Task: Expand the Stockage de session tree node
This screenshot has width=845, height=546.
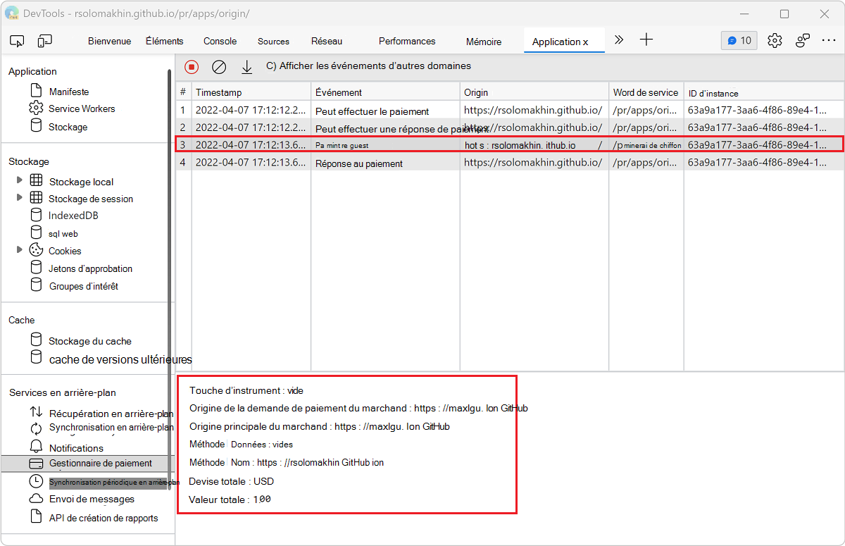Action: coord(19,198)
